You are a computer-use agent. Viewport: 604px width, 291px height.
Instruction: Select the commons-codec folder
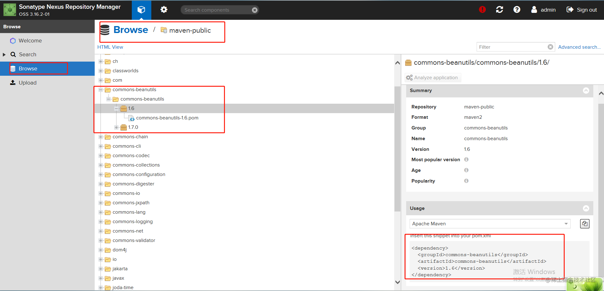tap(131, 156)
